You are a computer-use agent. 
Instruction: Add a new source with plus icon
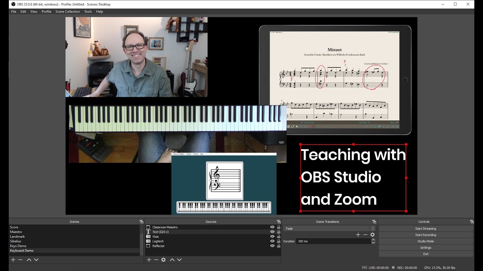[149, 260]
